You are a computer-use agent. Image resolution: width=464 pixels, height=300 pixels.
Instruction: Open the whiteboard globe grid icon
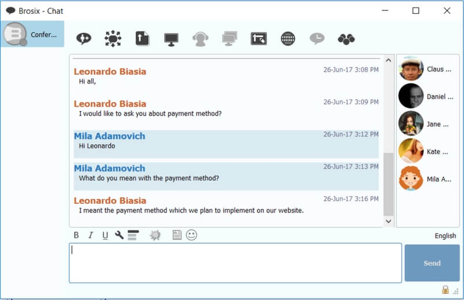click(x=288, y=39)
